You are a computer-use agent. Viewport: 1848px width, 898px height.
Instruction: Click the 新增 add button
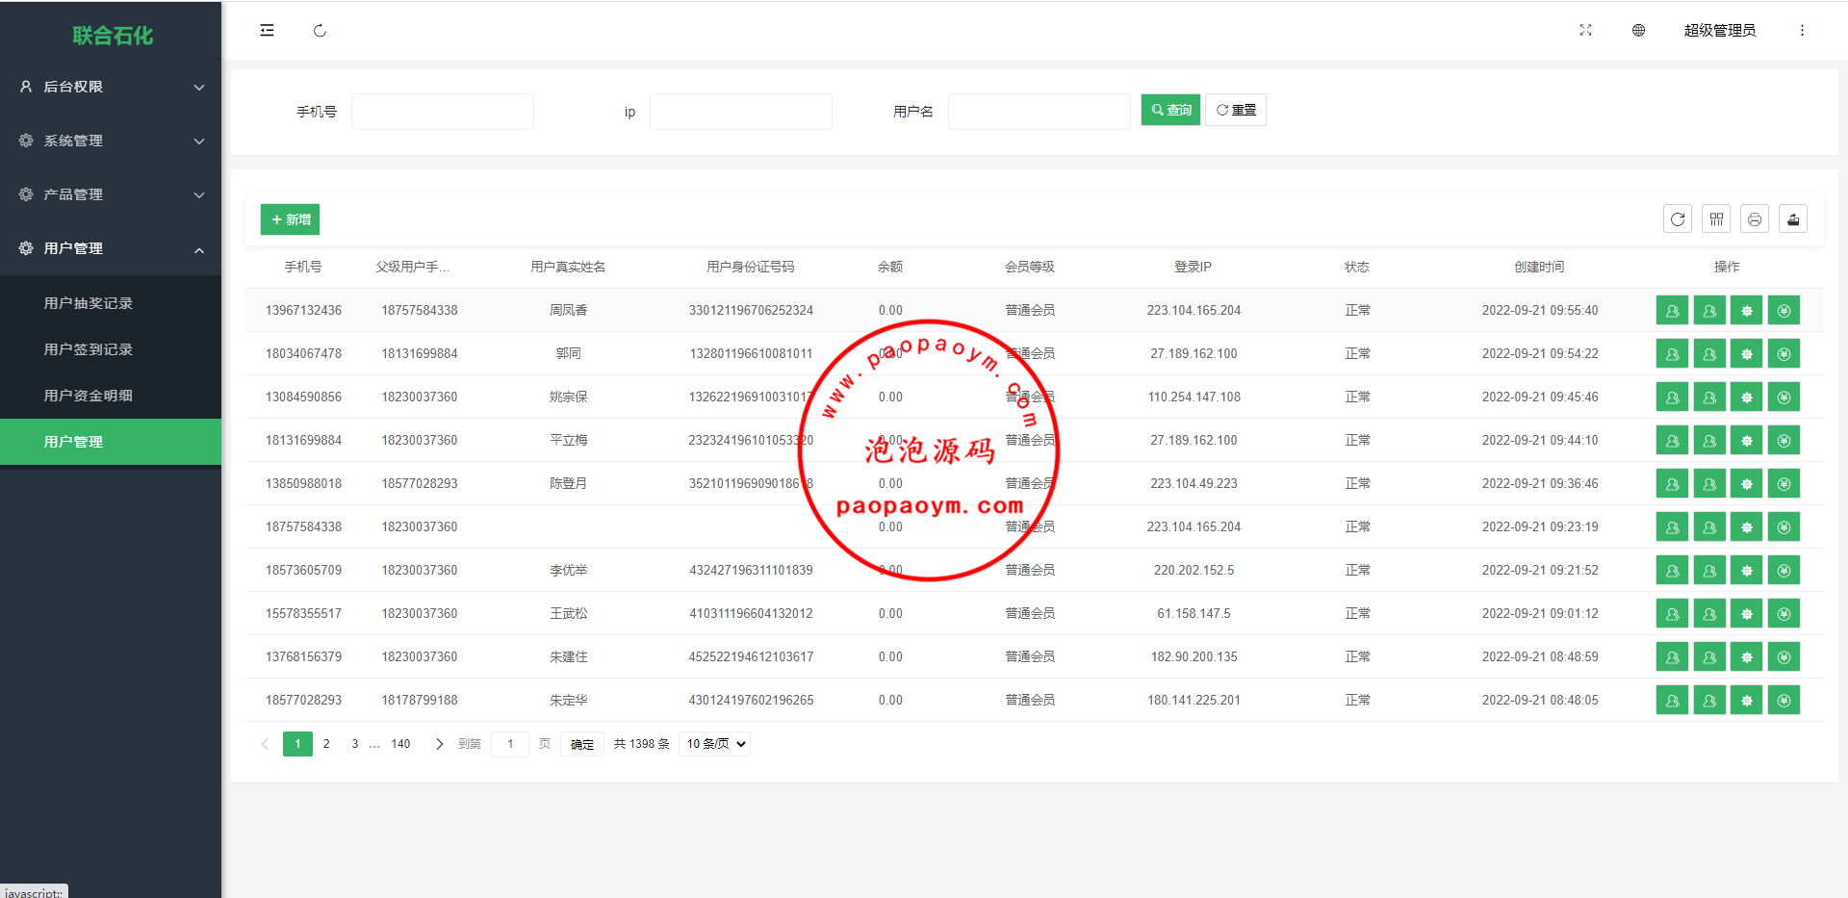click(290, 219)
